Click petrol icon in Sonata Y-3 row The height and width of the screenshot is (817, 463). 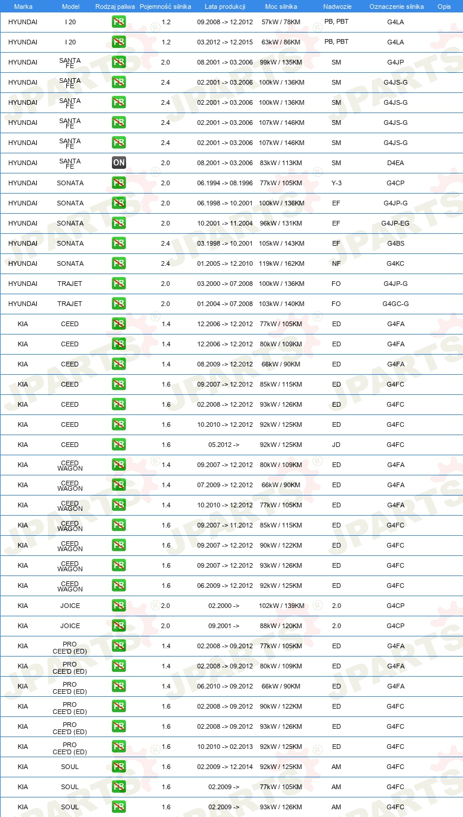(119, 183)
